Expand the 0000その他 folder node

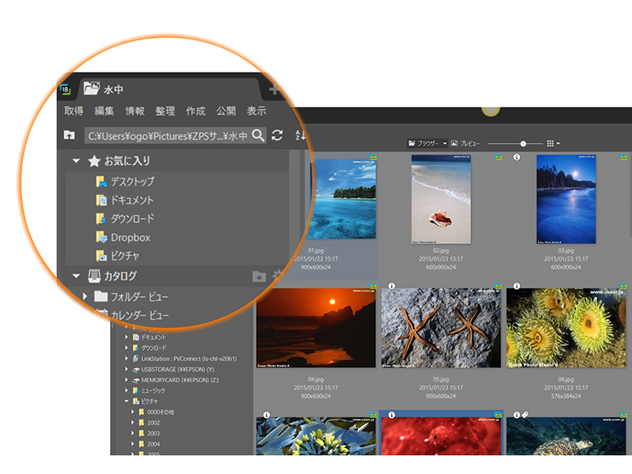[132, 412]
